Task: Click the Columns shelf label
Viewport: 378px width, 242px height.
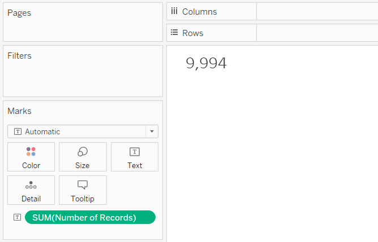Action: (x=199, y=11)
